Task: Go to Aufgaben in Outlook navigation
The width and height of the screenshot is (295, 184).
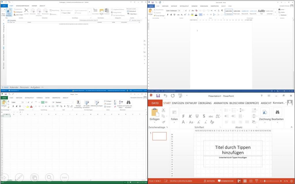Action: (x=35, y=87)
